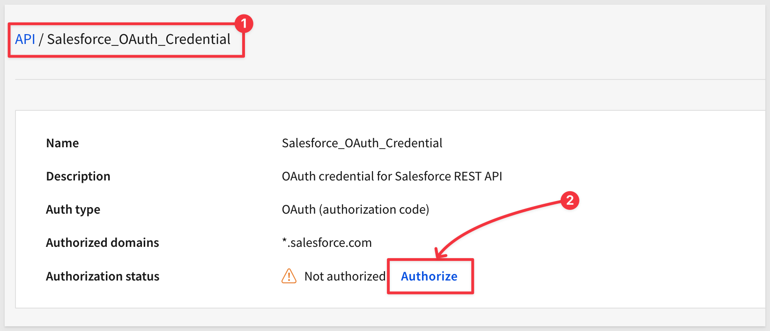Viewport: 770px width, 331px height.
Task: Click the curved red arrow annotation
Action: point(492,219)
